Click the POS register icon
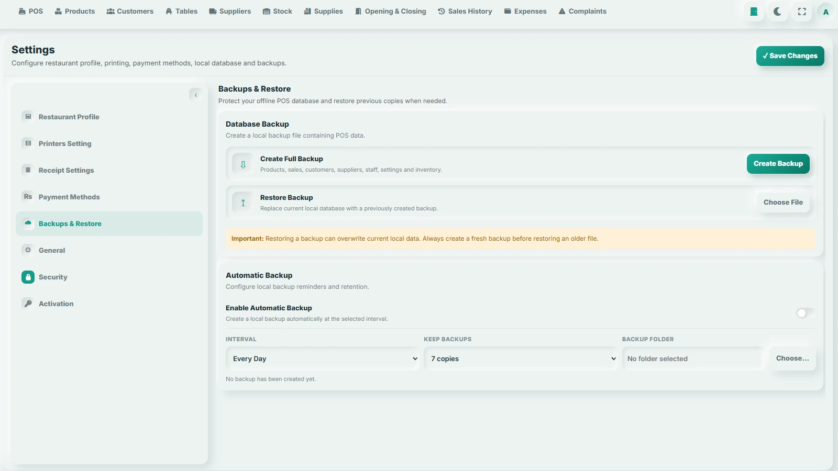 [x=22, y=11]
